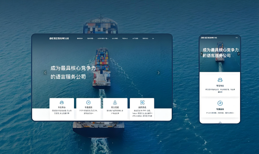The image size is (259, 154).
Task: Open the first item in desktop navigation
Action: pyautogui.click(x=80, y=38)
